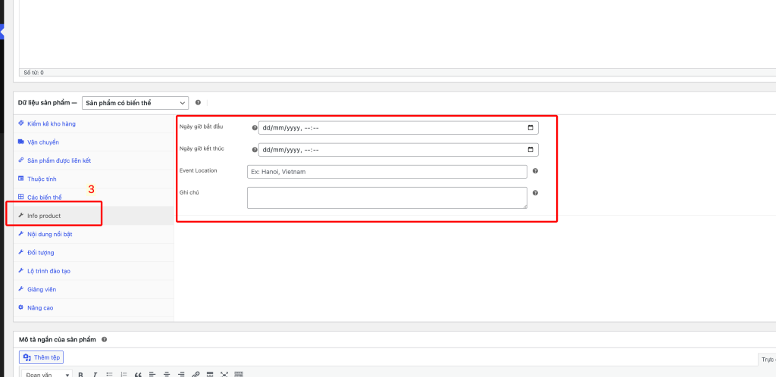Click help icon beside Mô tả ngắn title
This screenshot has width=776, height=377.
click(x=104, y=340)
